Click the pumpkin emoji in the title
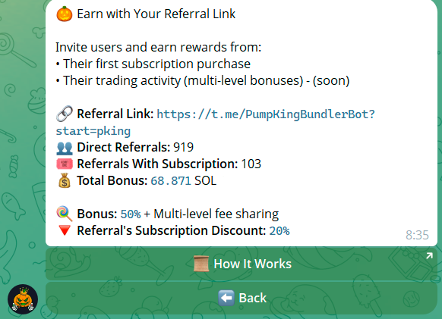Image resolution: width=442 pixels, height=319 pixels. pos(65,14)
